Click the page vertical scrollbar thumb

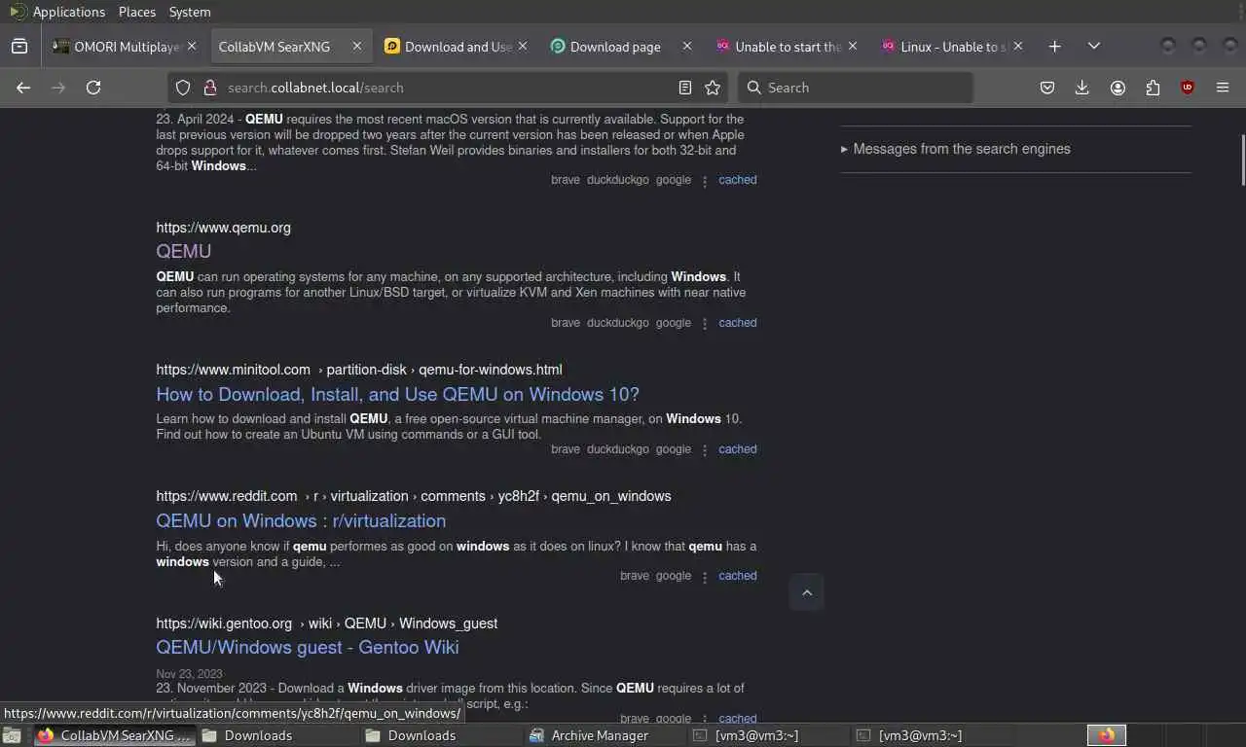point(1242,160)
